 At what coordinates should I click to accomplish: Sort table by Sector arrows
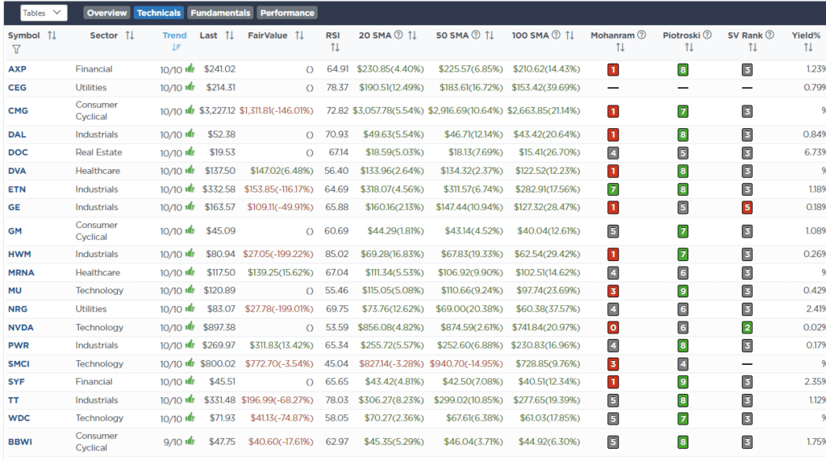130,35
